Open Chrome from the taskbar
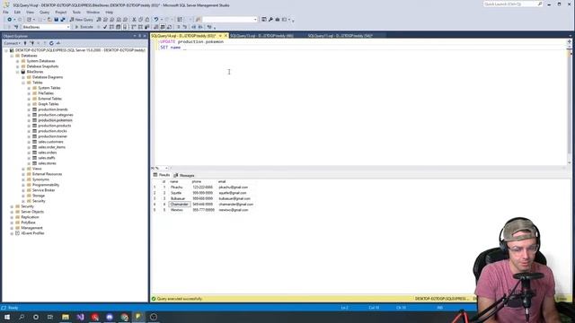This screenshot has width=575, height=323. click(x=124, y=317)
